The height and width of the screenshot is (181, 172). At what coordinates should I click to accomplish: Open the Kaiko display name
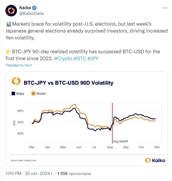(25, 8)
